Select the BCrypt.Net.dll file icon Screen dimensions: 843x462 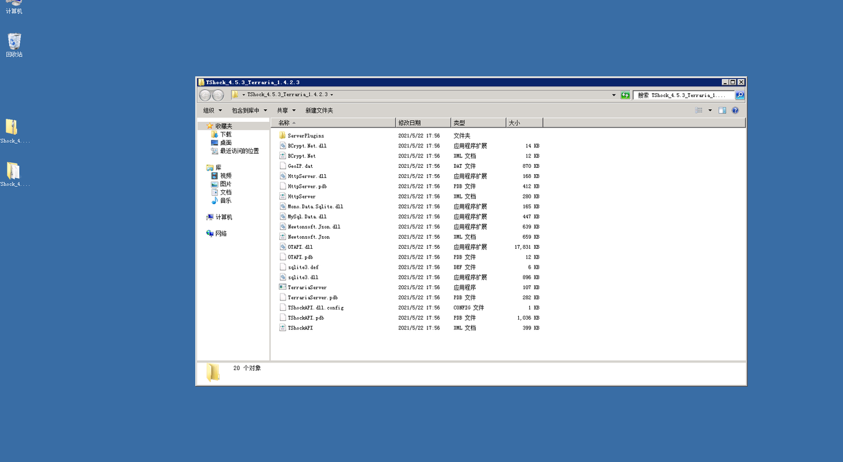tap(282, 145)
